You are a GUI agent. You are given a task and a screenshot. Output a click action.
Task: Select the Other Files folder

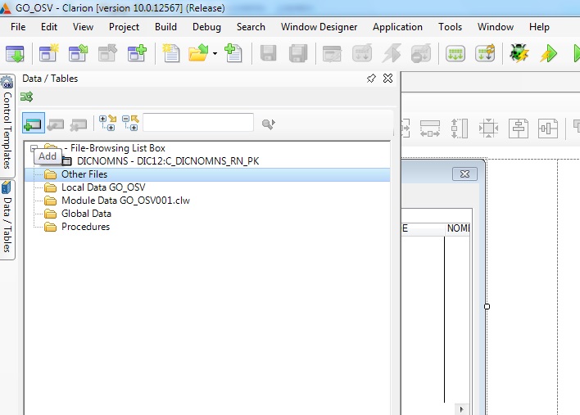[84, 174]
